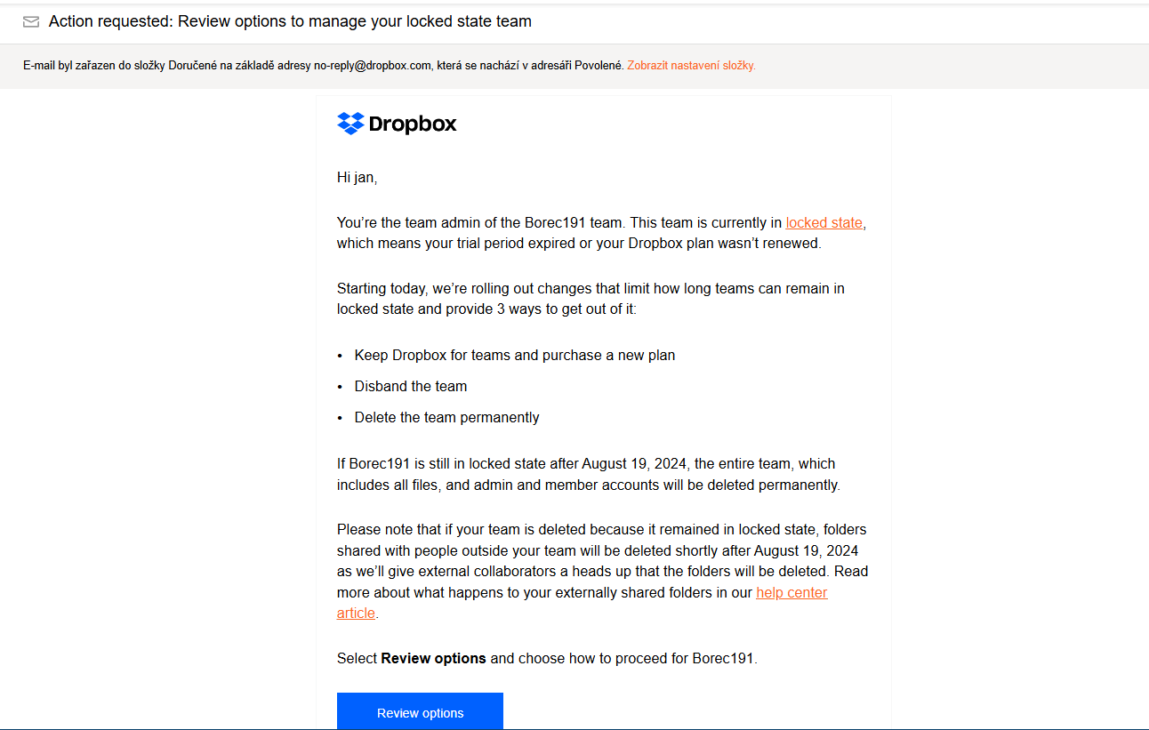1149x730 pixels.
Task: Select the "Keep Dropbox for teams" bullet
Action: coord(514,356)
